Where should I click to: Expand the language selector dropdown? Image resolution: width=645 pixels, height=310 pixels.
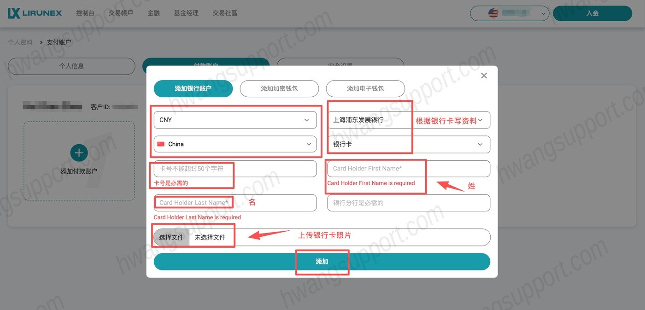(510, 13)
